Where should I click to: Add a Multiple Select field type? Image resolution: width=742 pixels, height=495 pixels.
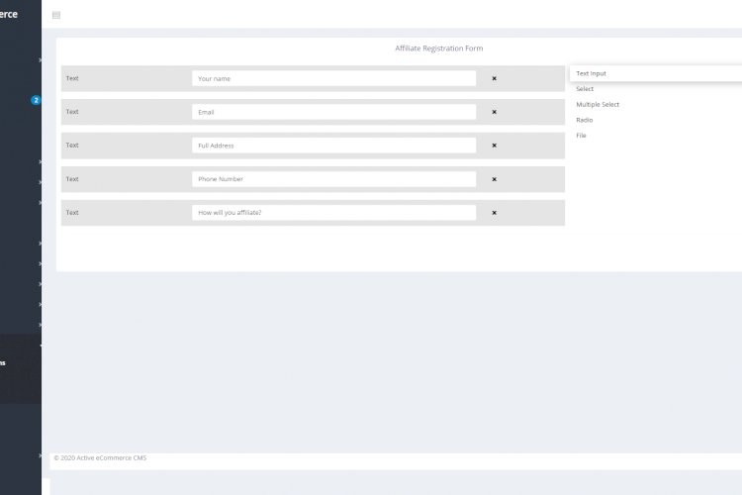[x=598, y=105]
